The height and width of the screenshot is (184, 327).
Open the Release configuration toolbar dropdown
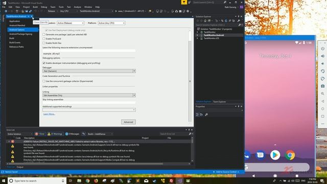[53, 11]
